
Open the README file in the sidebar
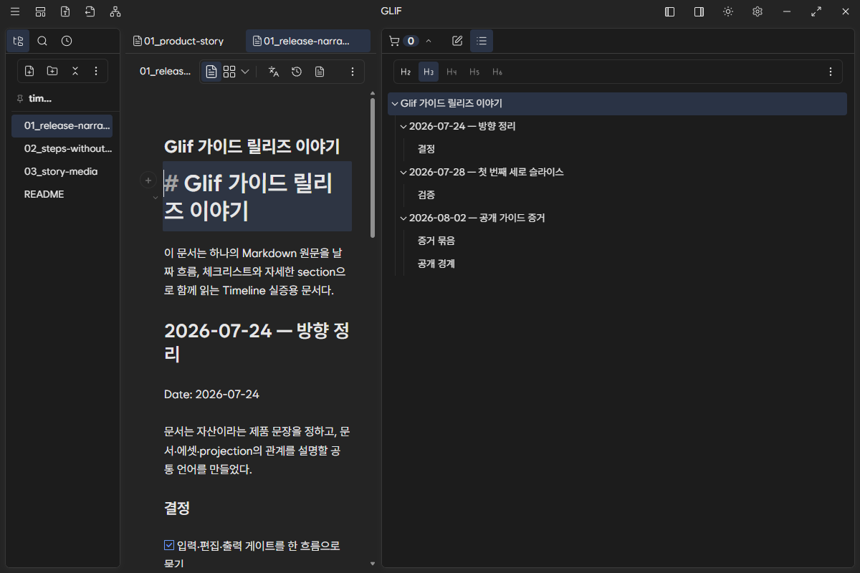[x=62, y=194]
